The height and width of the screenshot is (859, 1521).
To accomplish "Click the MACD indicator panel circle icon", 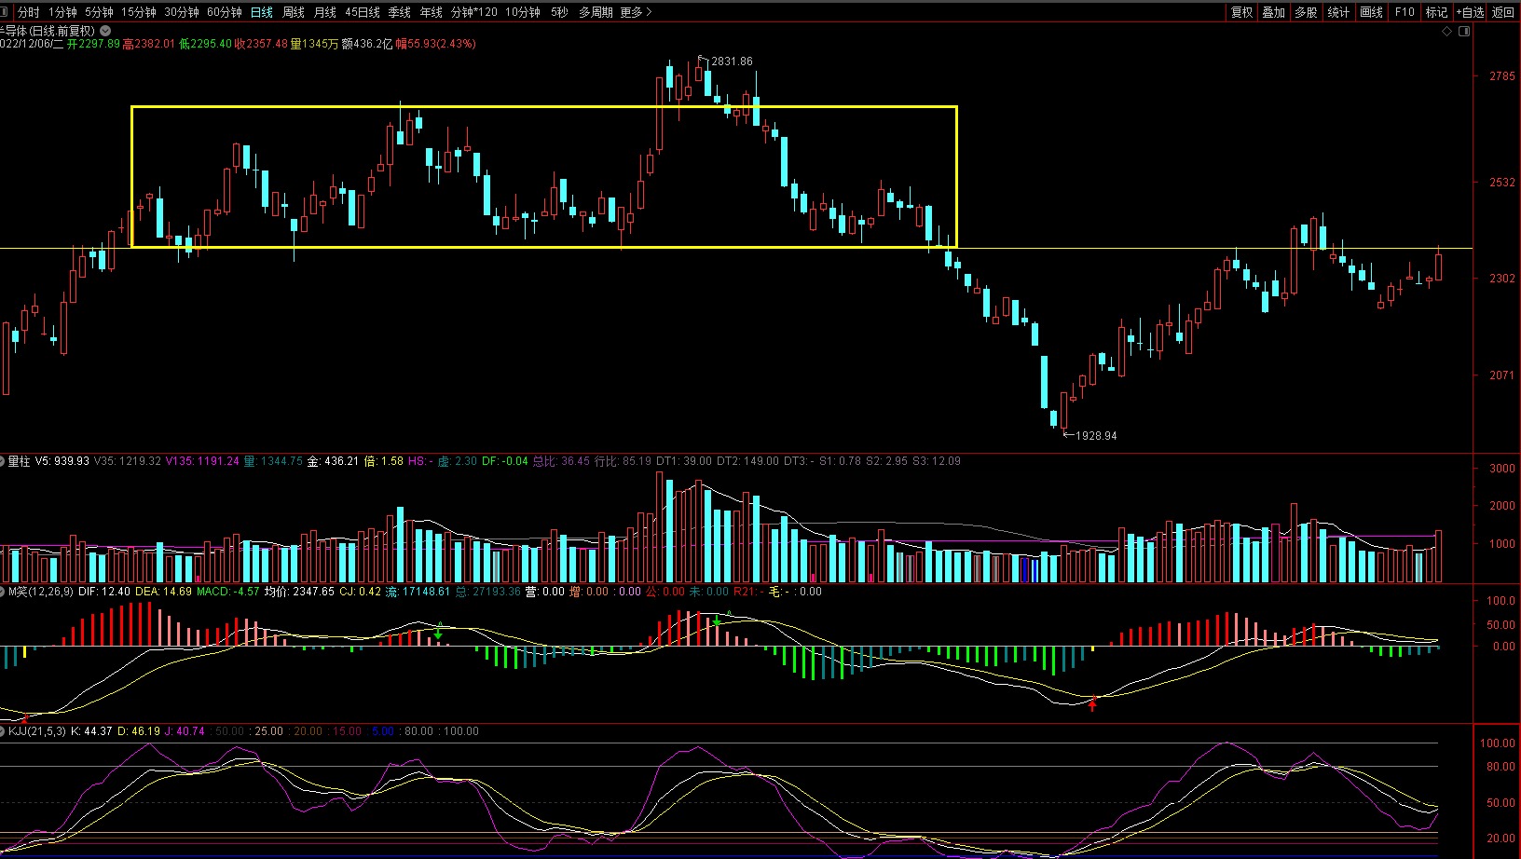I will point(3,592).
